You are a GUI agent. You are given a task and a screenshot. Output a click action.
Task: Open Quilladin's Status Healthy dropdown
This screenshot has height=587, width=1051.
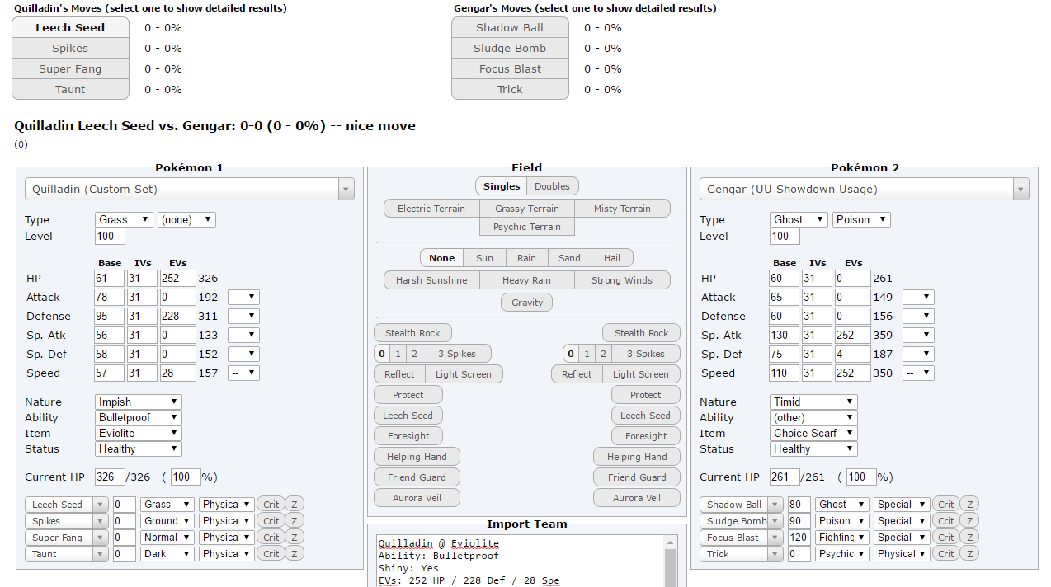tap(139, 448)
